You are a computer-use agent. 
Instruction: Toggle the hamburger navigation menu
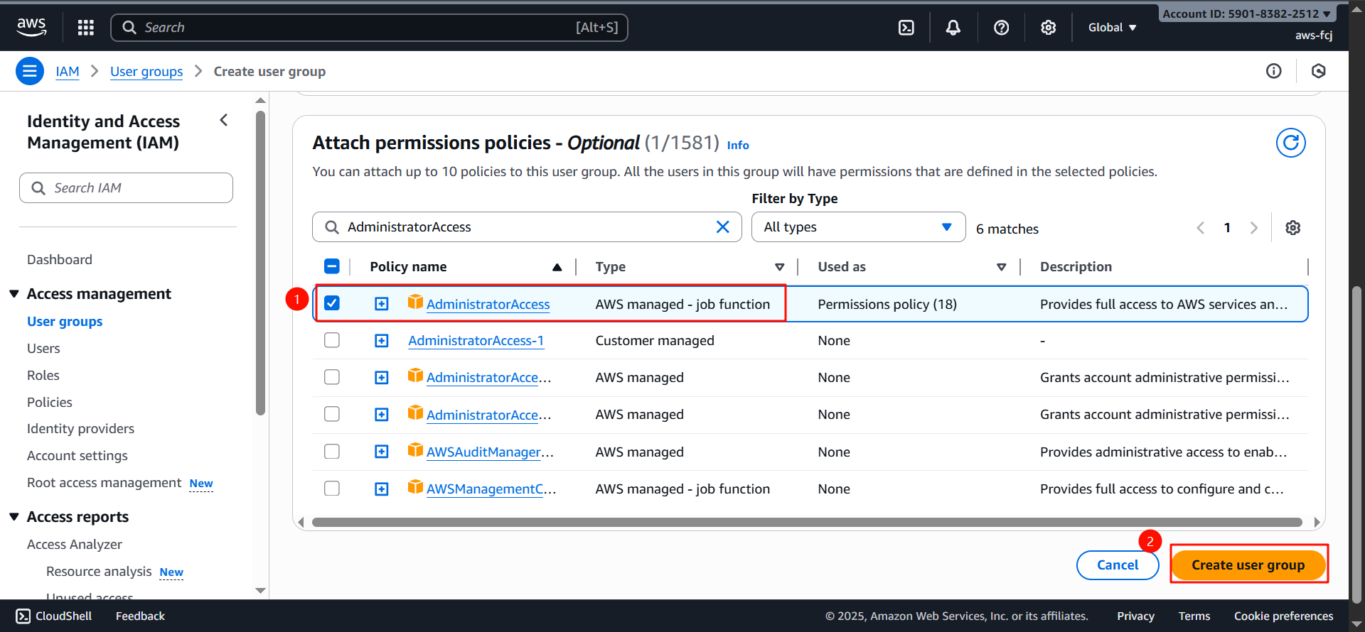coord(30,71)
